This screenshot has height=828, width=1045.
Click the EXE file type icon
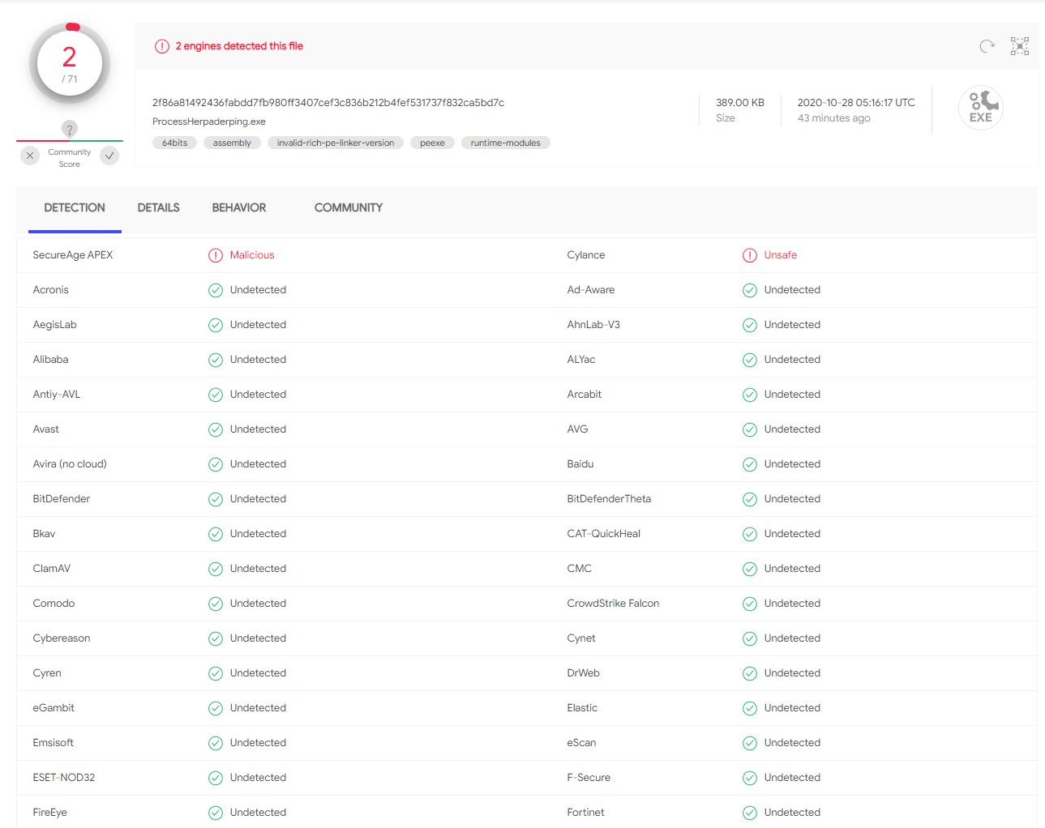click(x=981, y=108)
